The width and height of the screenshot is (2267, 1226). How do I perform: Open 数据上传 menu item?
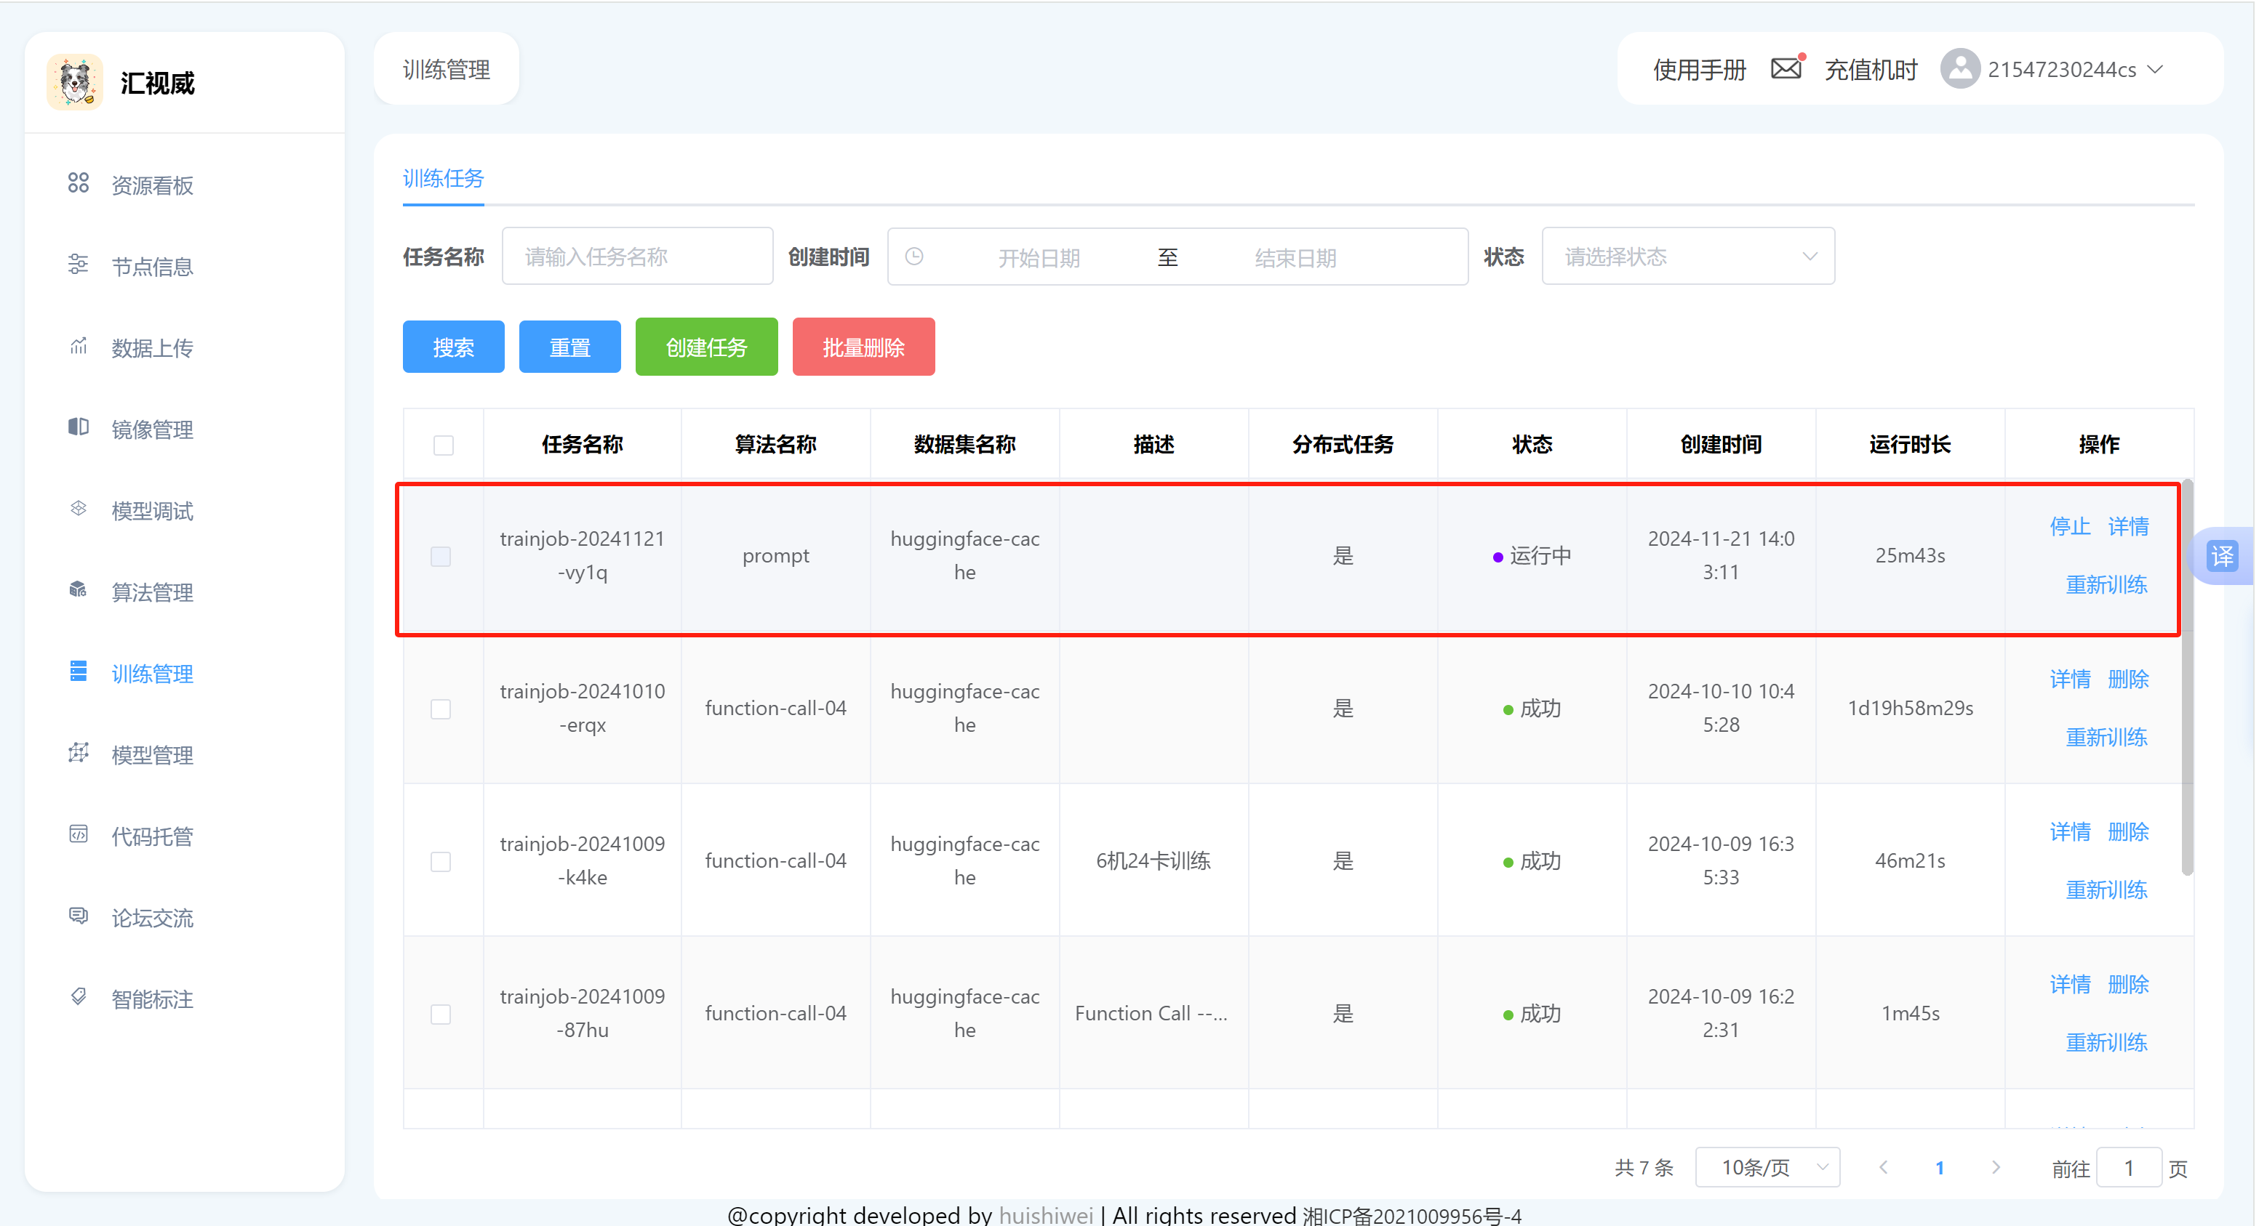[152, 348]
